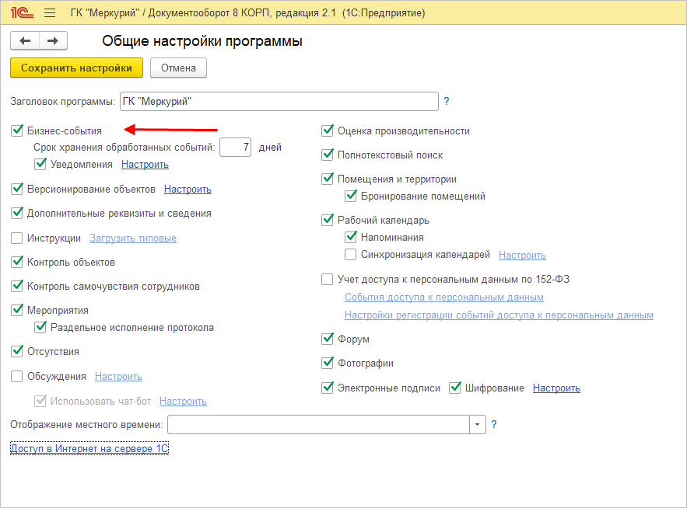The width and height of the screenshot is (687, 508).
Task: Toggle Полнотекстовый поиск checkbox
Action: click(328, 155)
